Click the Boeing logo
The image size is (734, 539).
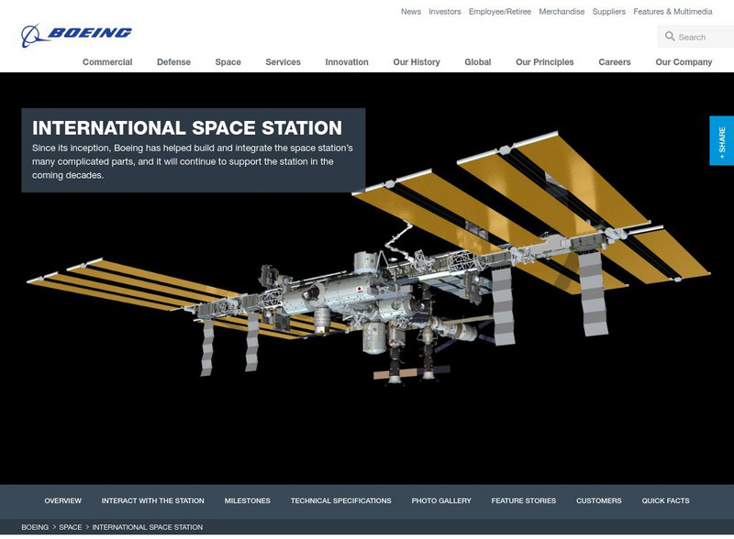point(76,35)
